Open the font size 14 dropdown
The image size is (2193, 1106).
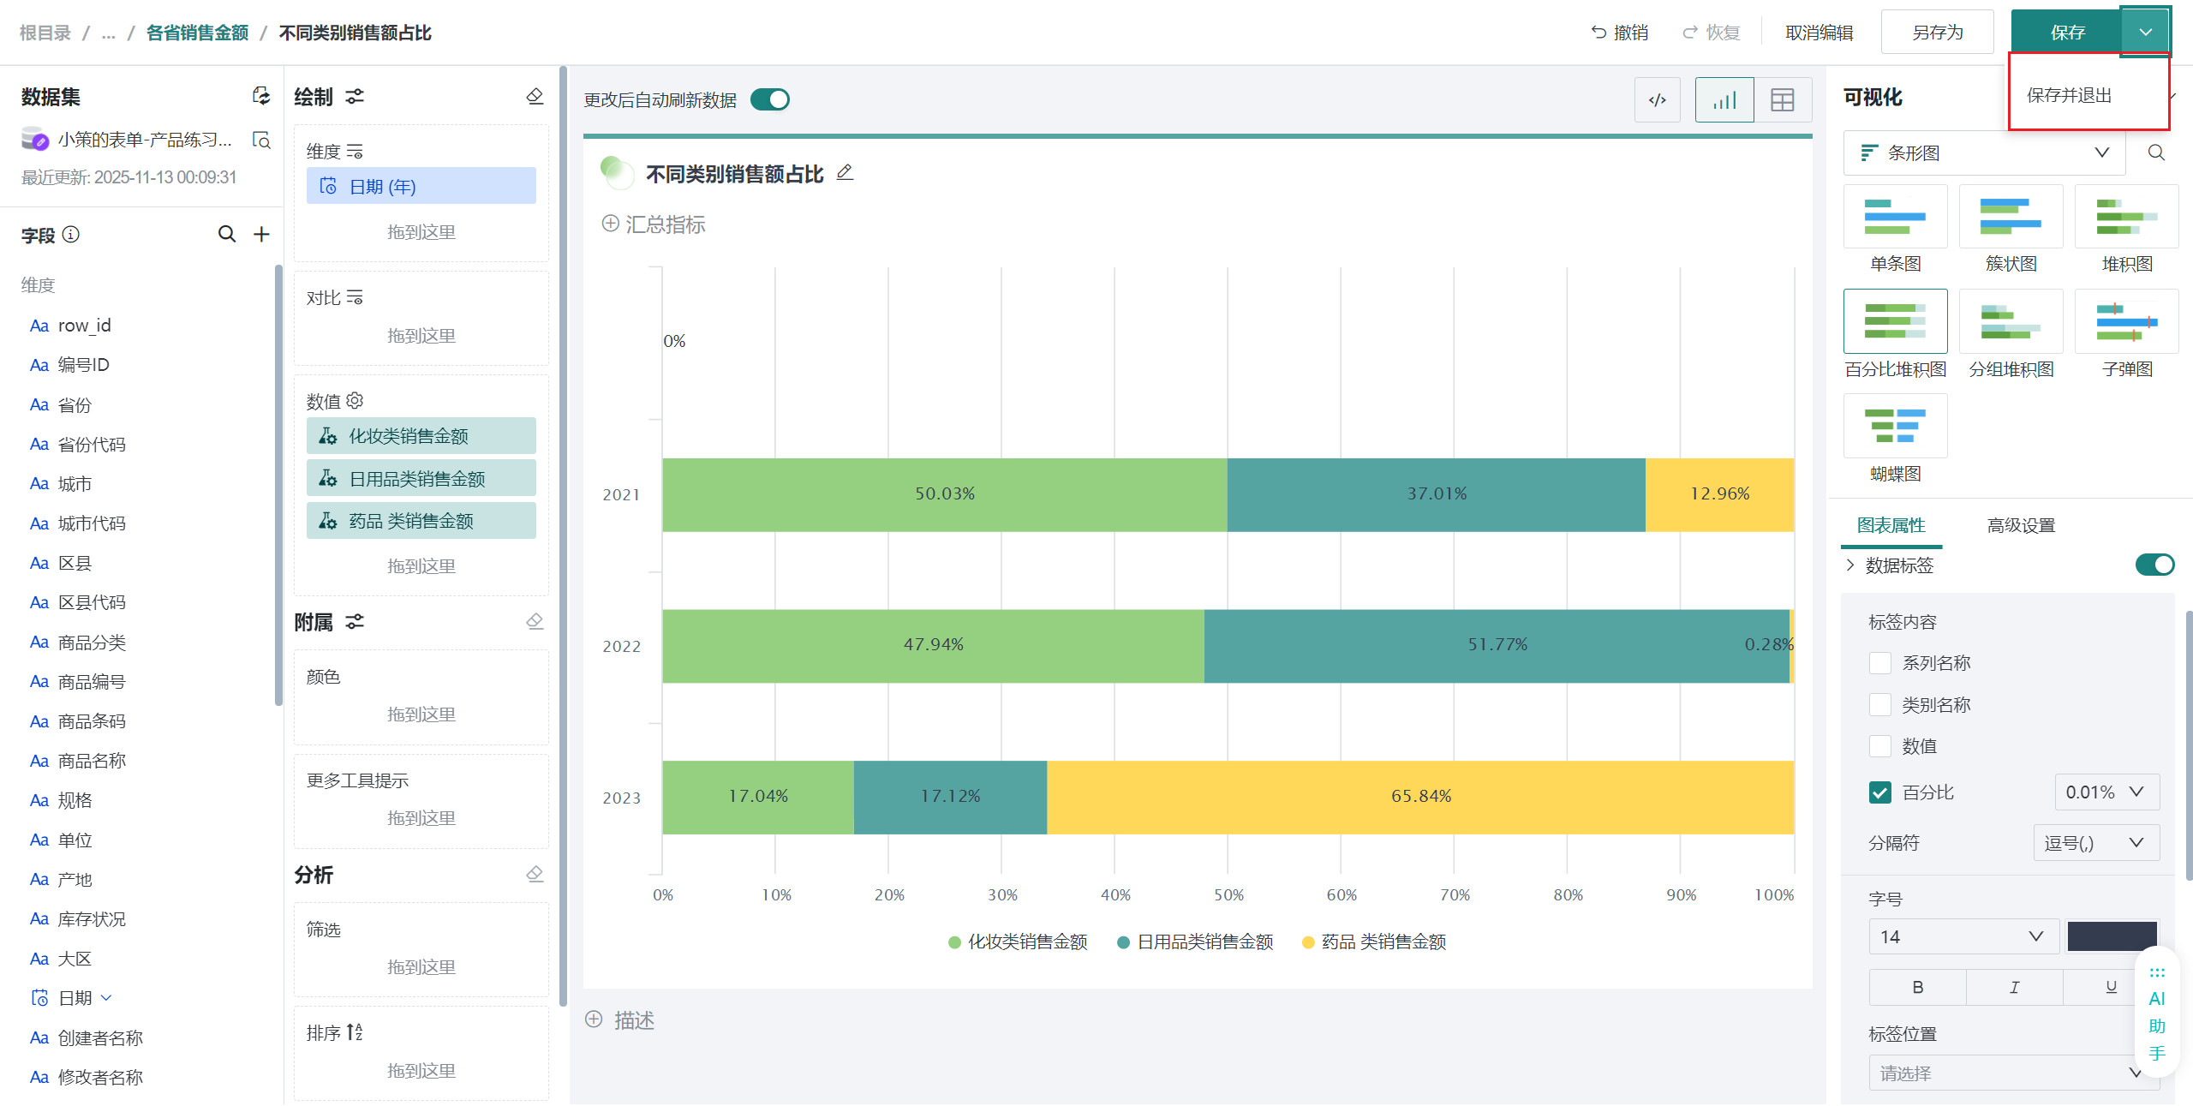(x=1963, y=936)
